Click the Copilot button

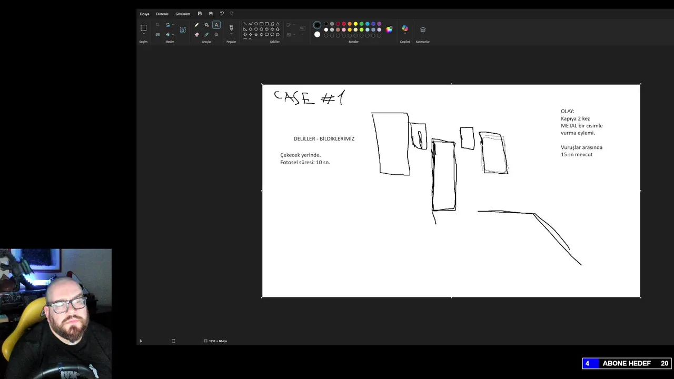click(405, 28)
